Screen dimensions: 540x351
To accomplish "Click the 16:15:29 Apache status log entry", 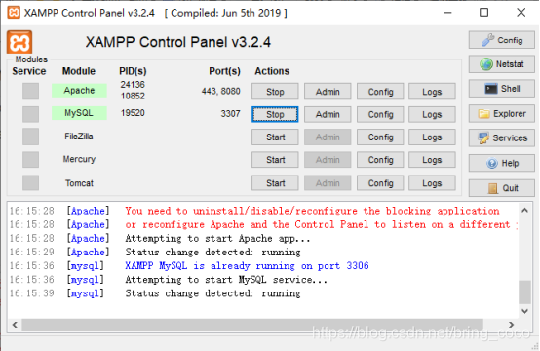I will pos(212,253).
